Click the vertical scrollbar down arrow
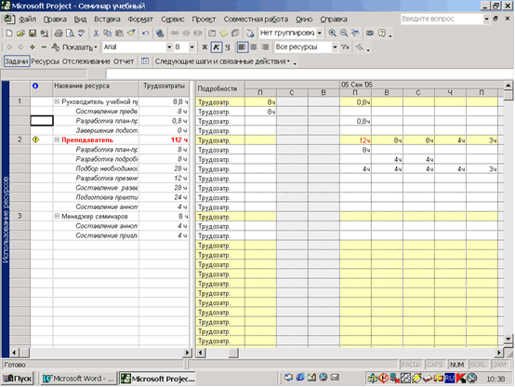 pyautogui.click(x=508, y=339)
